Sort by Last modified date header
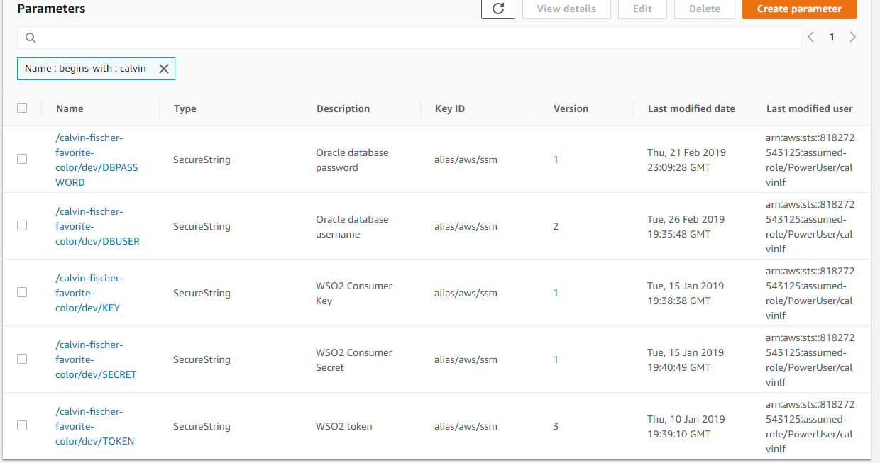880x463 pixels. coord(691,108)
